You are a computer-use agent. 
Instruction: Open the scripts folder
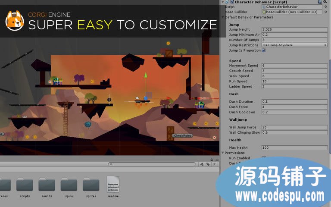coord(25,185)
